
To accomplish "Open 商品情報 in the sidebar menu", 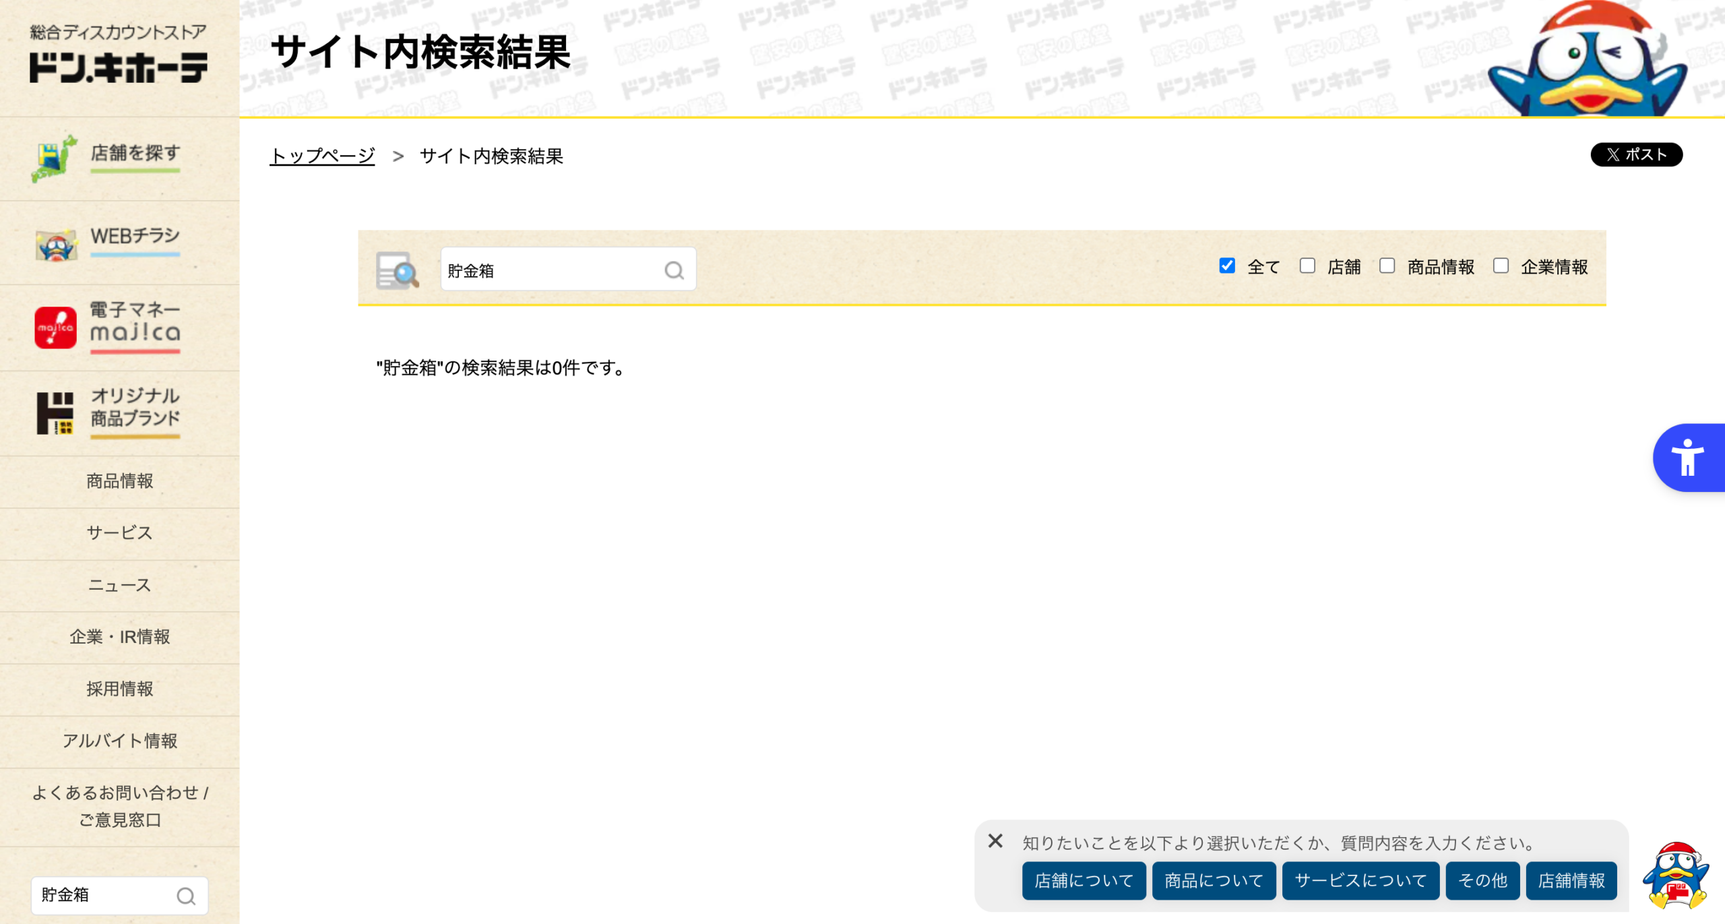I will coord(119,481).
